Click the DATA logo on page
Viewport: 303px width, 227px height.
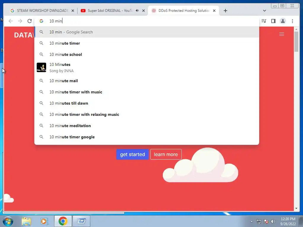(24, 35)
